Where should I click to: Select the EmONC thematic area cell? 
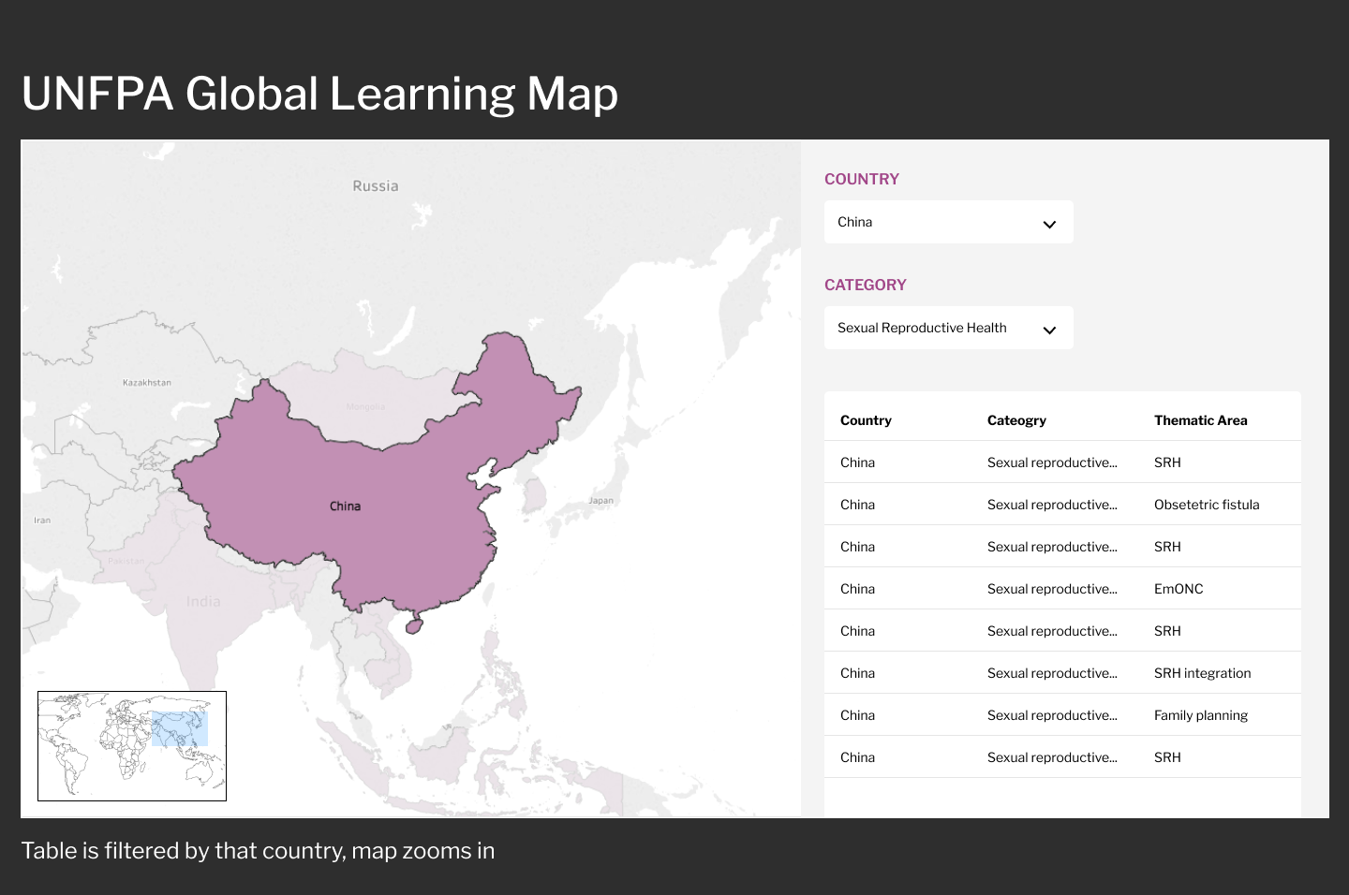[x=1179, y=589]
